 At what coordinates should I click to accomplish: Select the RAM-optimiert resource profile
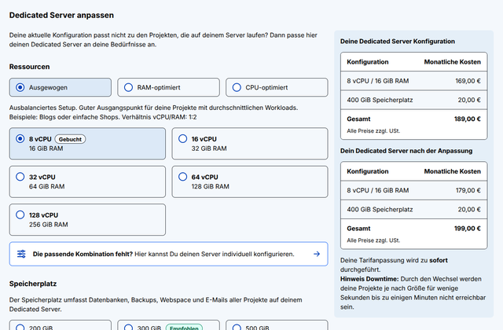click(168, 87)
